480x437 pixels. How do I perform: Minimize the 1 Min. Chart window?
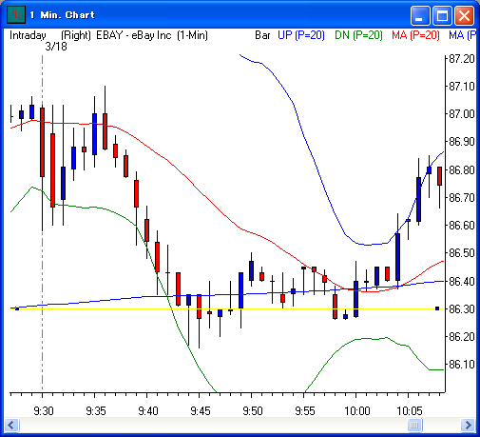tap(420, 15)
